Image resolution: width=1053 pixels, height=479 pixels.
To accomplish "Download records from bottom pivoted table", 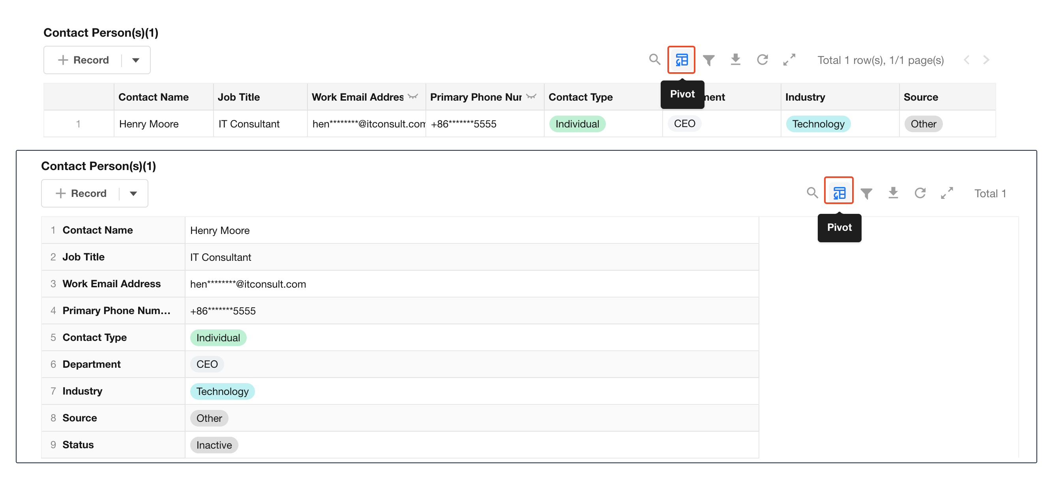I will point(893,193).
